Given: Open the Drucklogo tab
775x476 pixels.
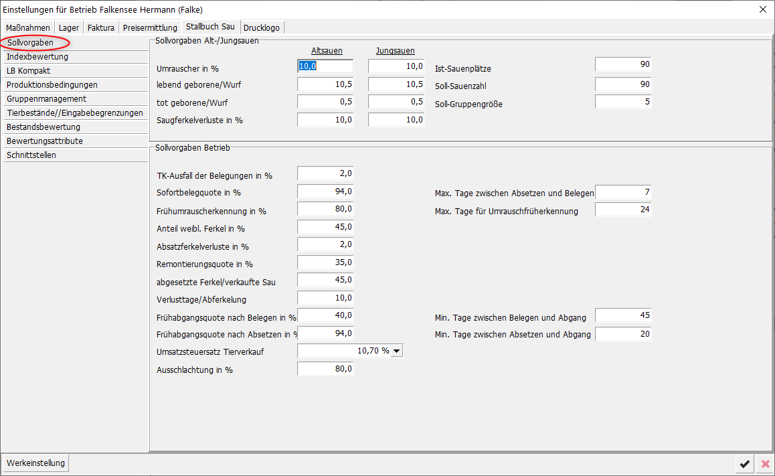Looking at the screenshot, I should point(262,27).
